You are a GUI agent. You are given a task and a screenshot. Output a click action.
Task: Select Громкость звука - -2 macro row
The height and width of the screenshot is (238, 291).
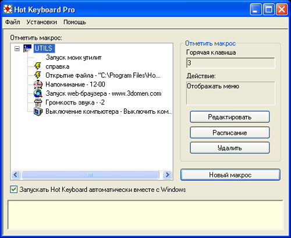pos(75,103)
